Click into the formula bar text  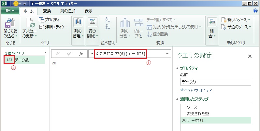point(120,54)
